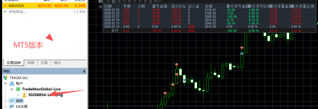318x109 pixels.
Task: Close the 导航 navigator panel
Action: (84, 71)
